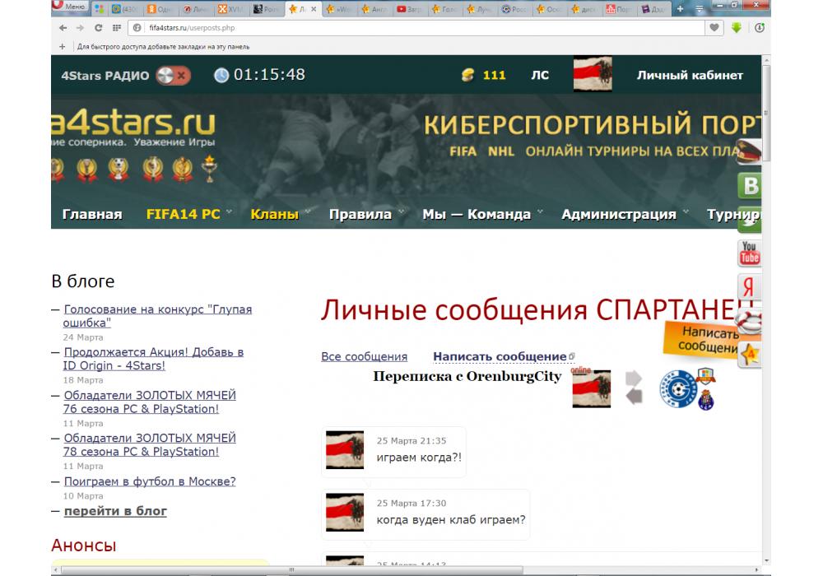
Task: Click the address bar URL field
Action: coord(411,27)
